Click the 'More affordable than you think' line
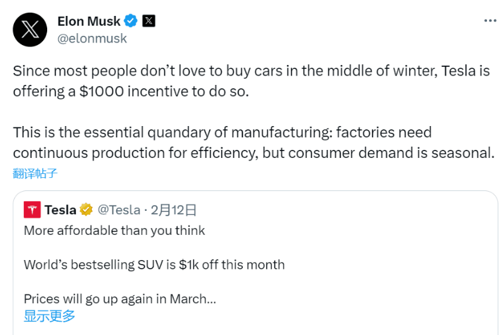This screenshot has width=499, height=335. click(x=114, y=231)
